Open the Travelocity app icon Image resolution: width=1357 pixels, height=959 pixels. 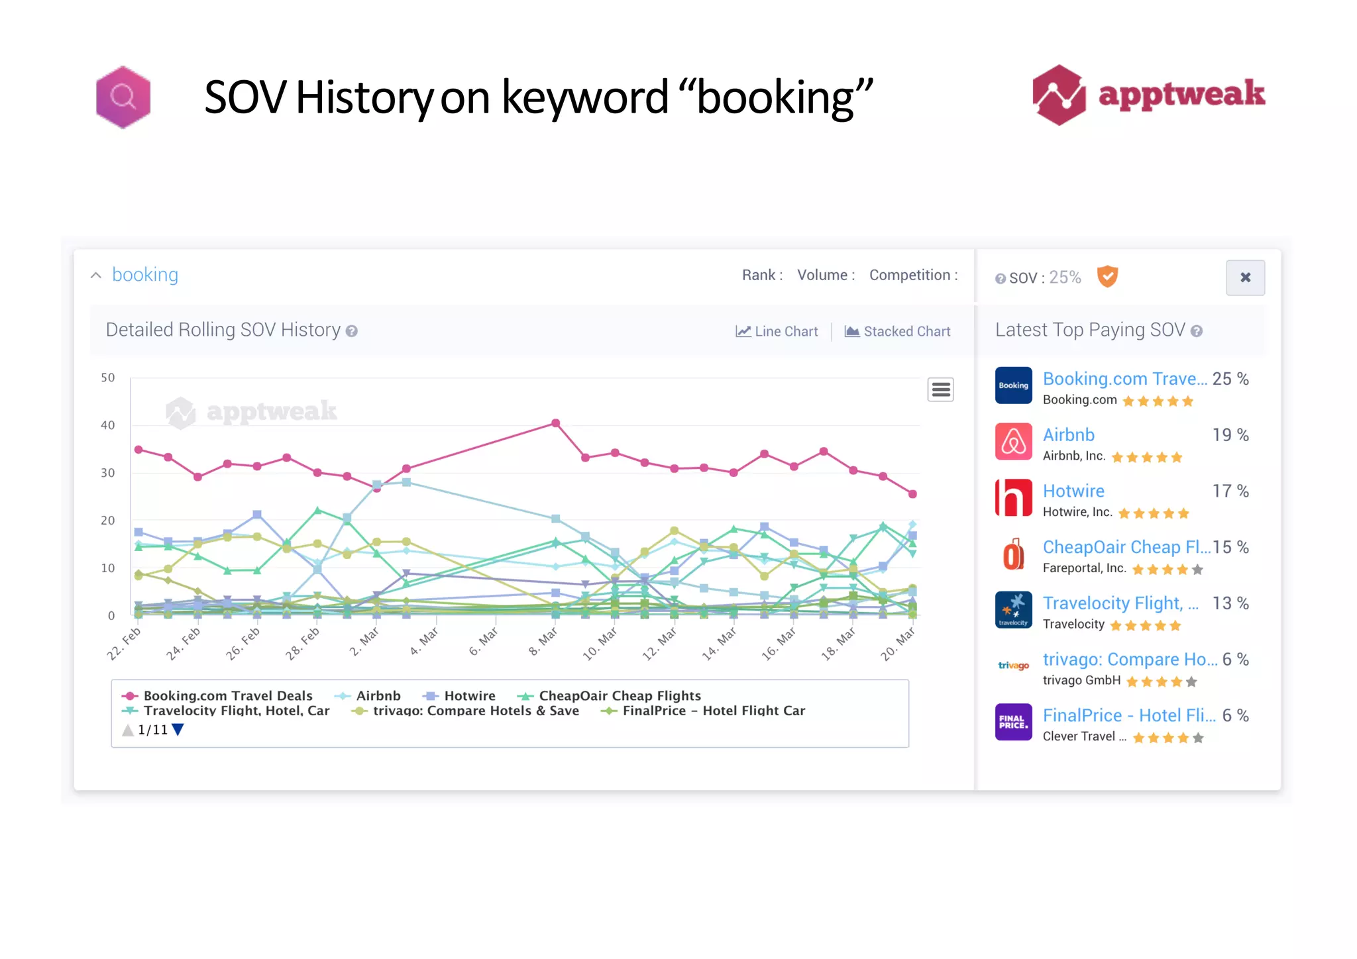tap(1013, 610)
